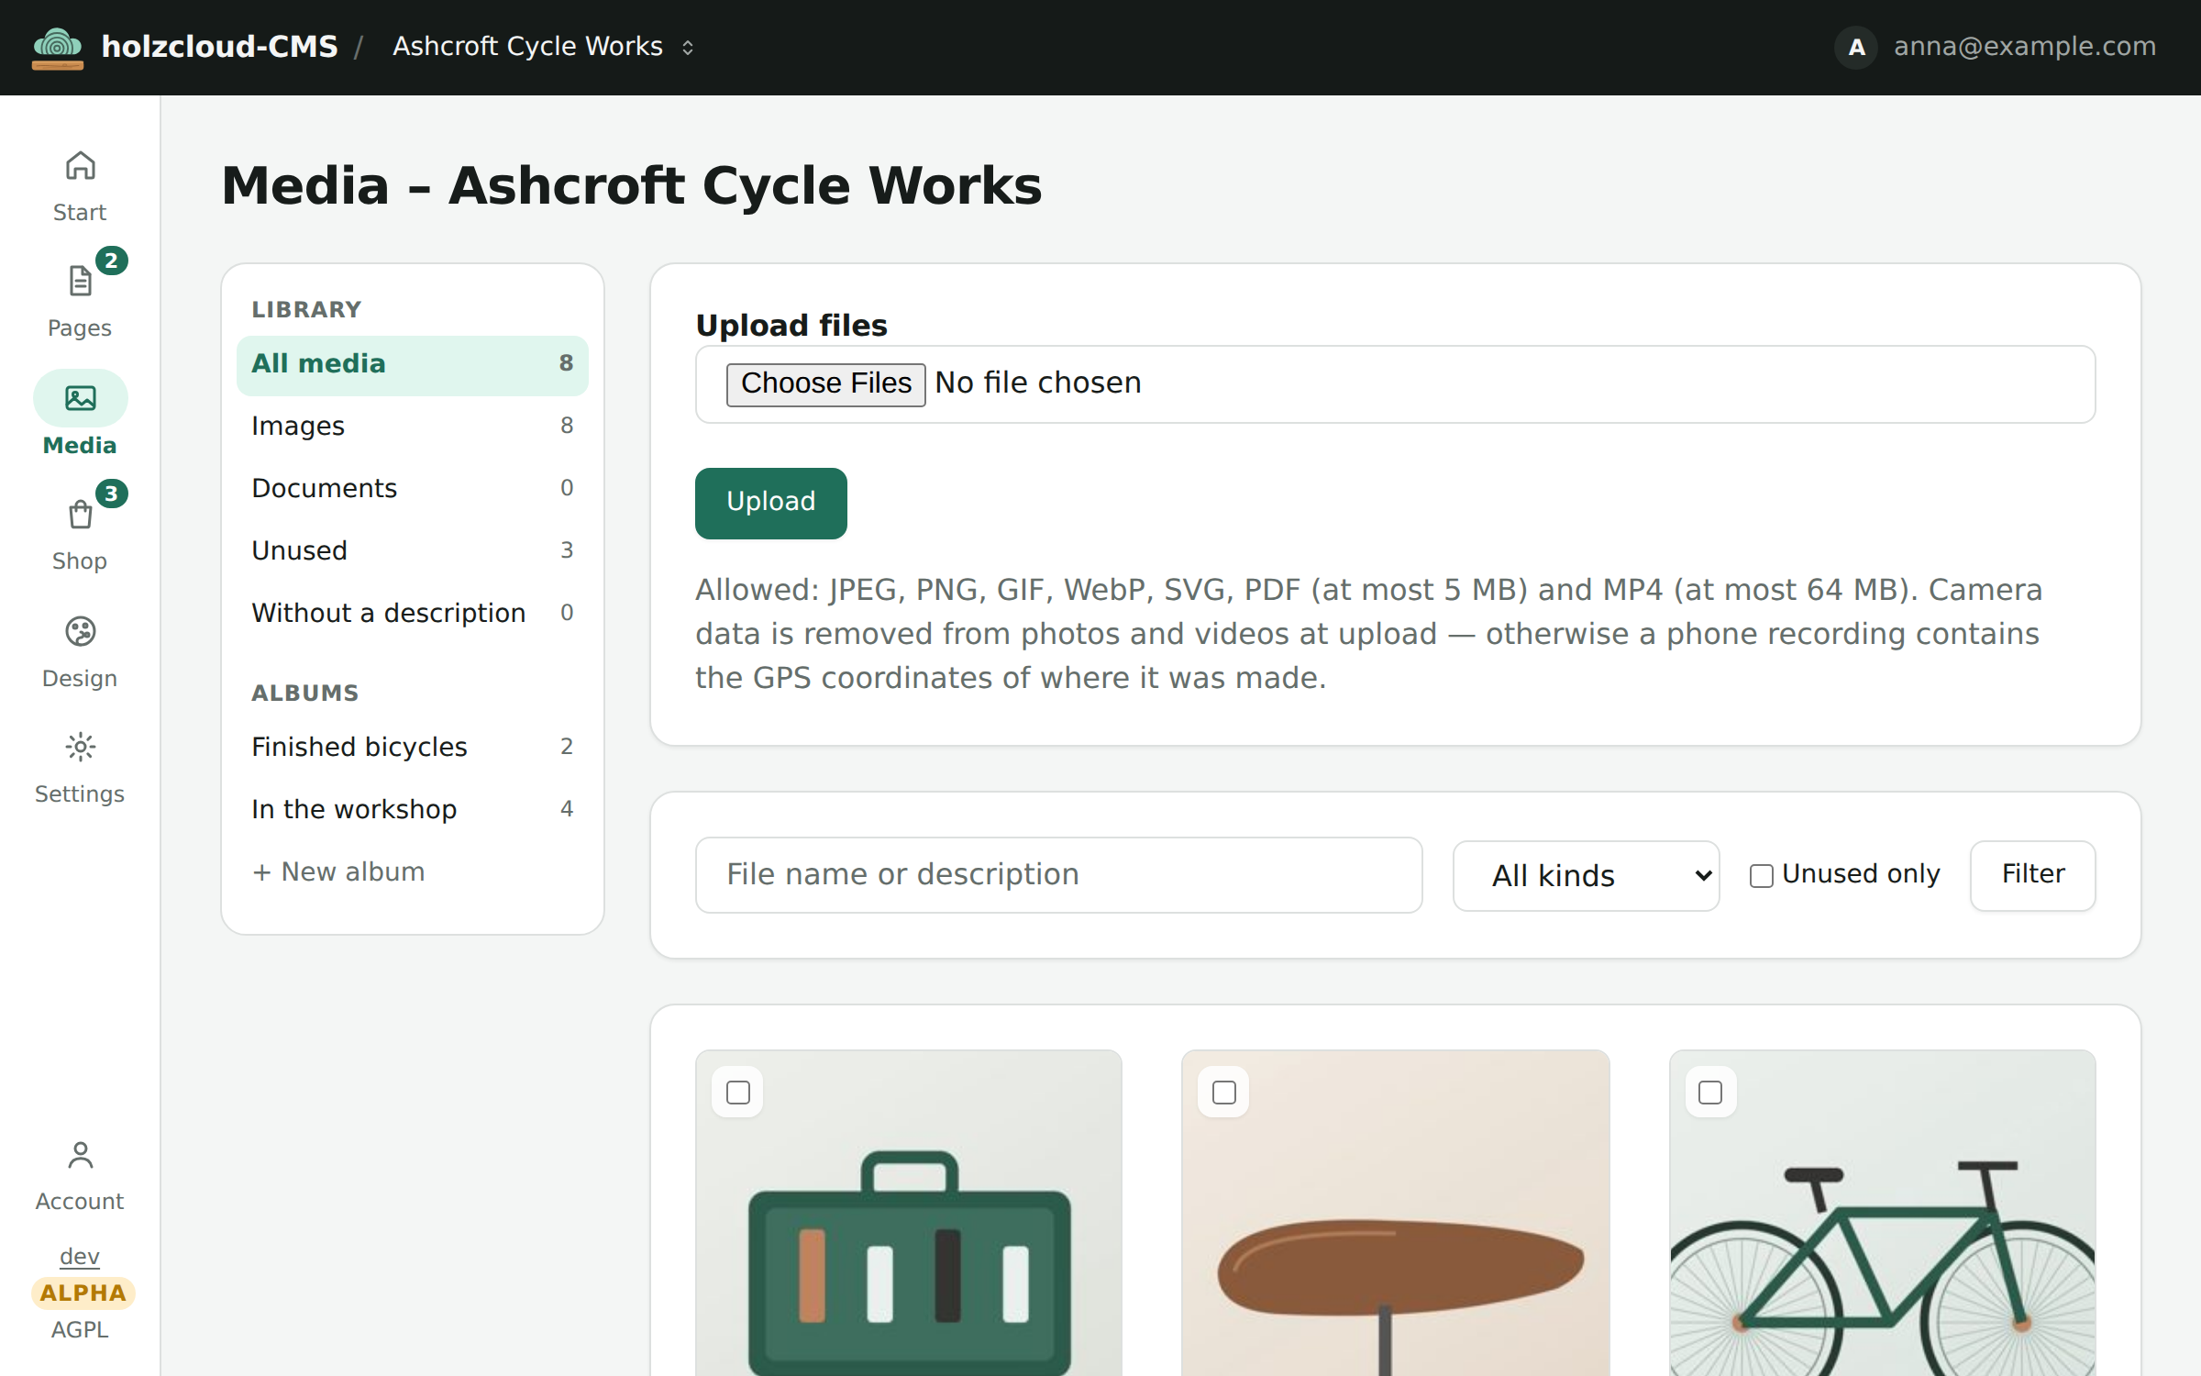Focus the File name or description field
This screenshot has width=2201, height=1376.
[x=1058, y=875]
